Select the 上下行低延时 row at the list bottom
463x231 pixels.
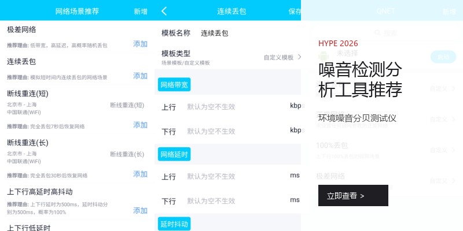click(29, 228)
